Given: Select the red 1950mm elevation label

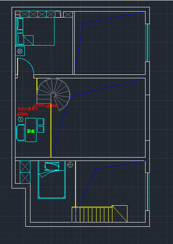Looking at the screenshot, I should click(x=22, y=114).
